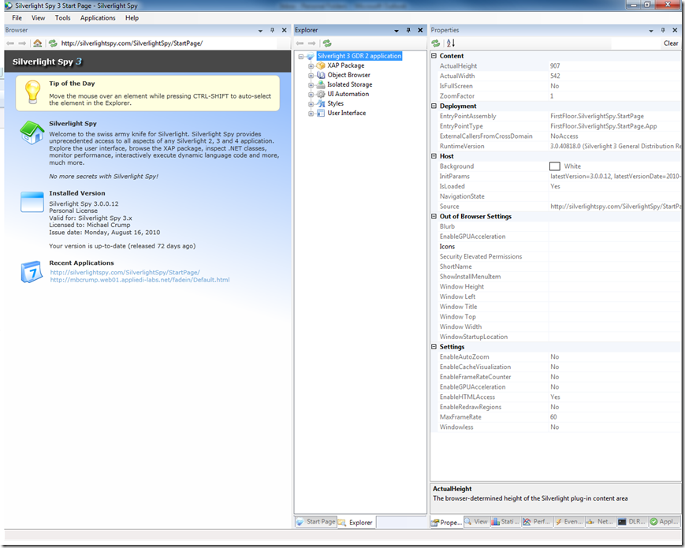The height and width of the screenshot is (548, 685).
Task: Select the Object Browser tree item
Action: tap(348, 75)
